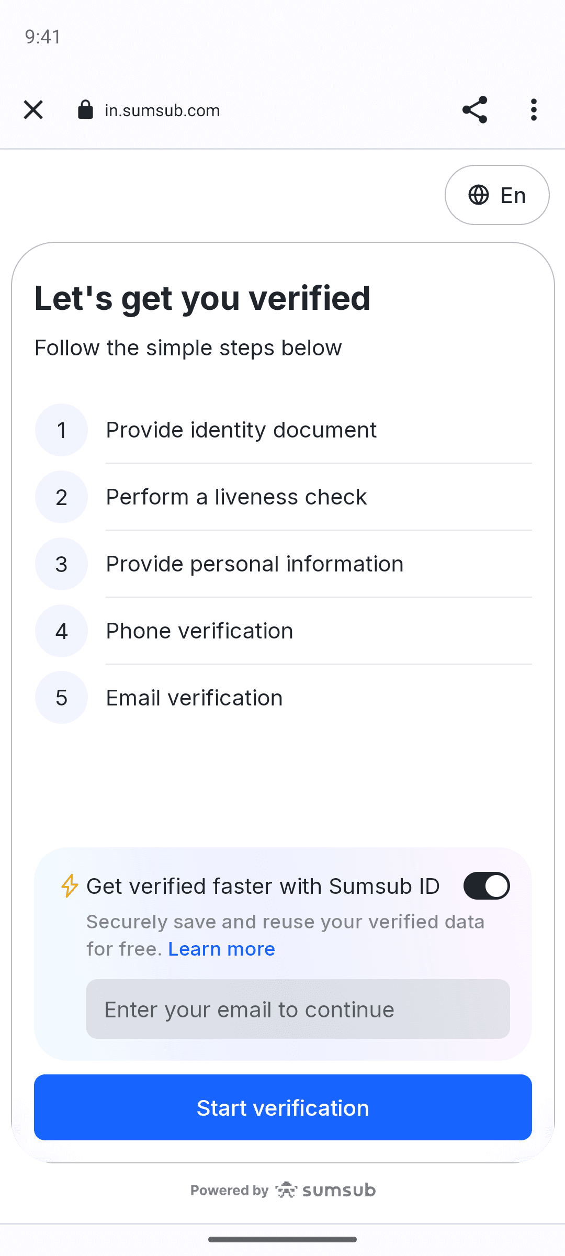The width and height of the screenshot is (565, 1256).
Task: Select Perform a liveness check step
Action: click(236, 497)
